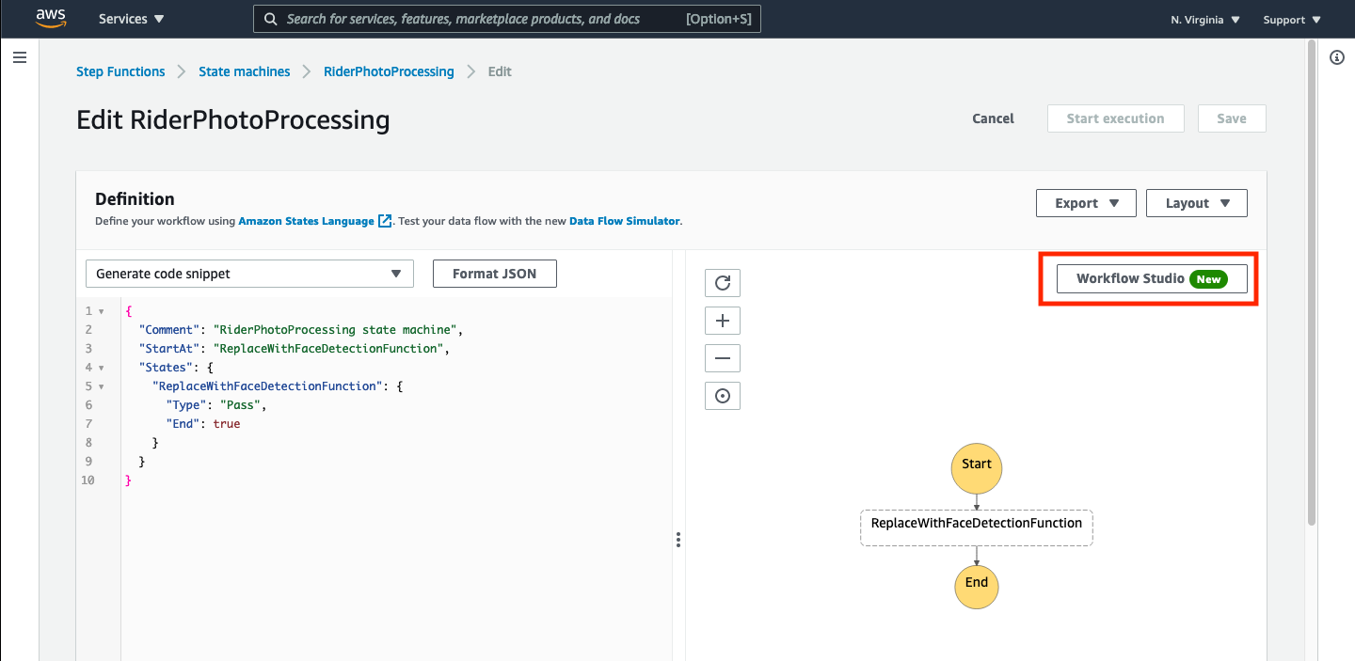Click the "Type" key on line 6

pos(188,405)
